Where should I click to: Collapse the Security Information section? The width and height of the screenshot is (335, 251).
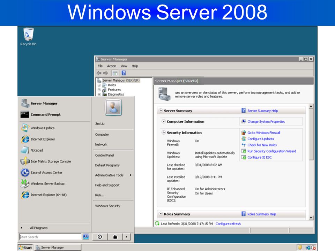[x=164, y=132]
